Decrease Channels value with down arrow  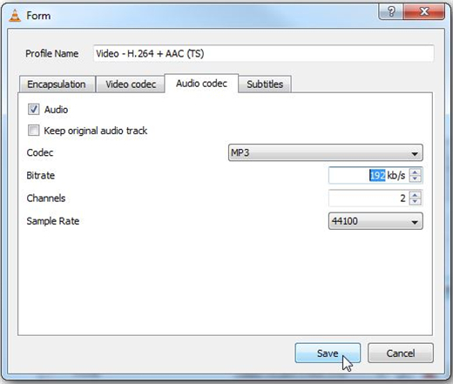415,201
